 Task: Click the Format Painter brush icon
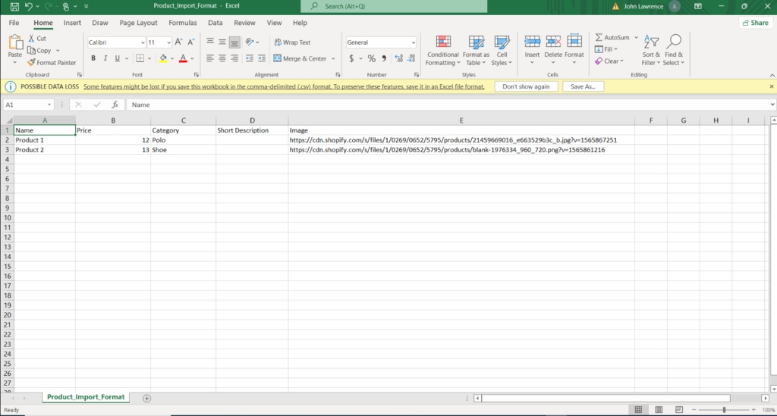31,63
